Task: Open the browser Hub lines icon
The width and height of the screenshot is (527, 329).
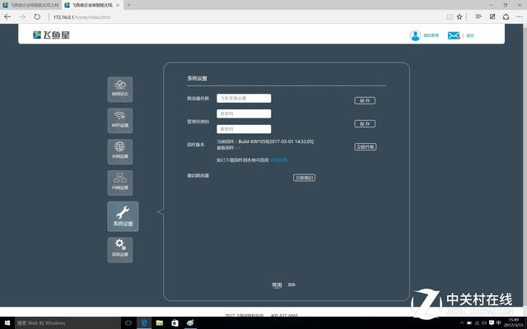Action: [478, 16]
